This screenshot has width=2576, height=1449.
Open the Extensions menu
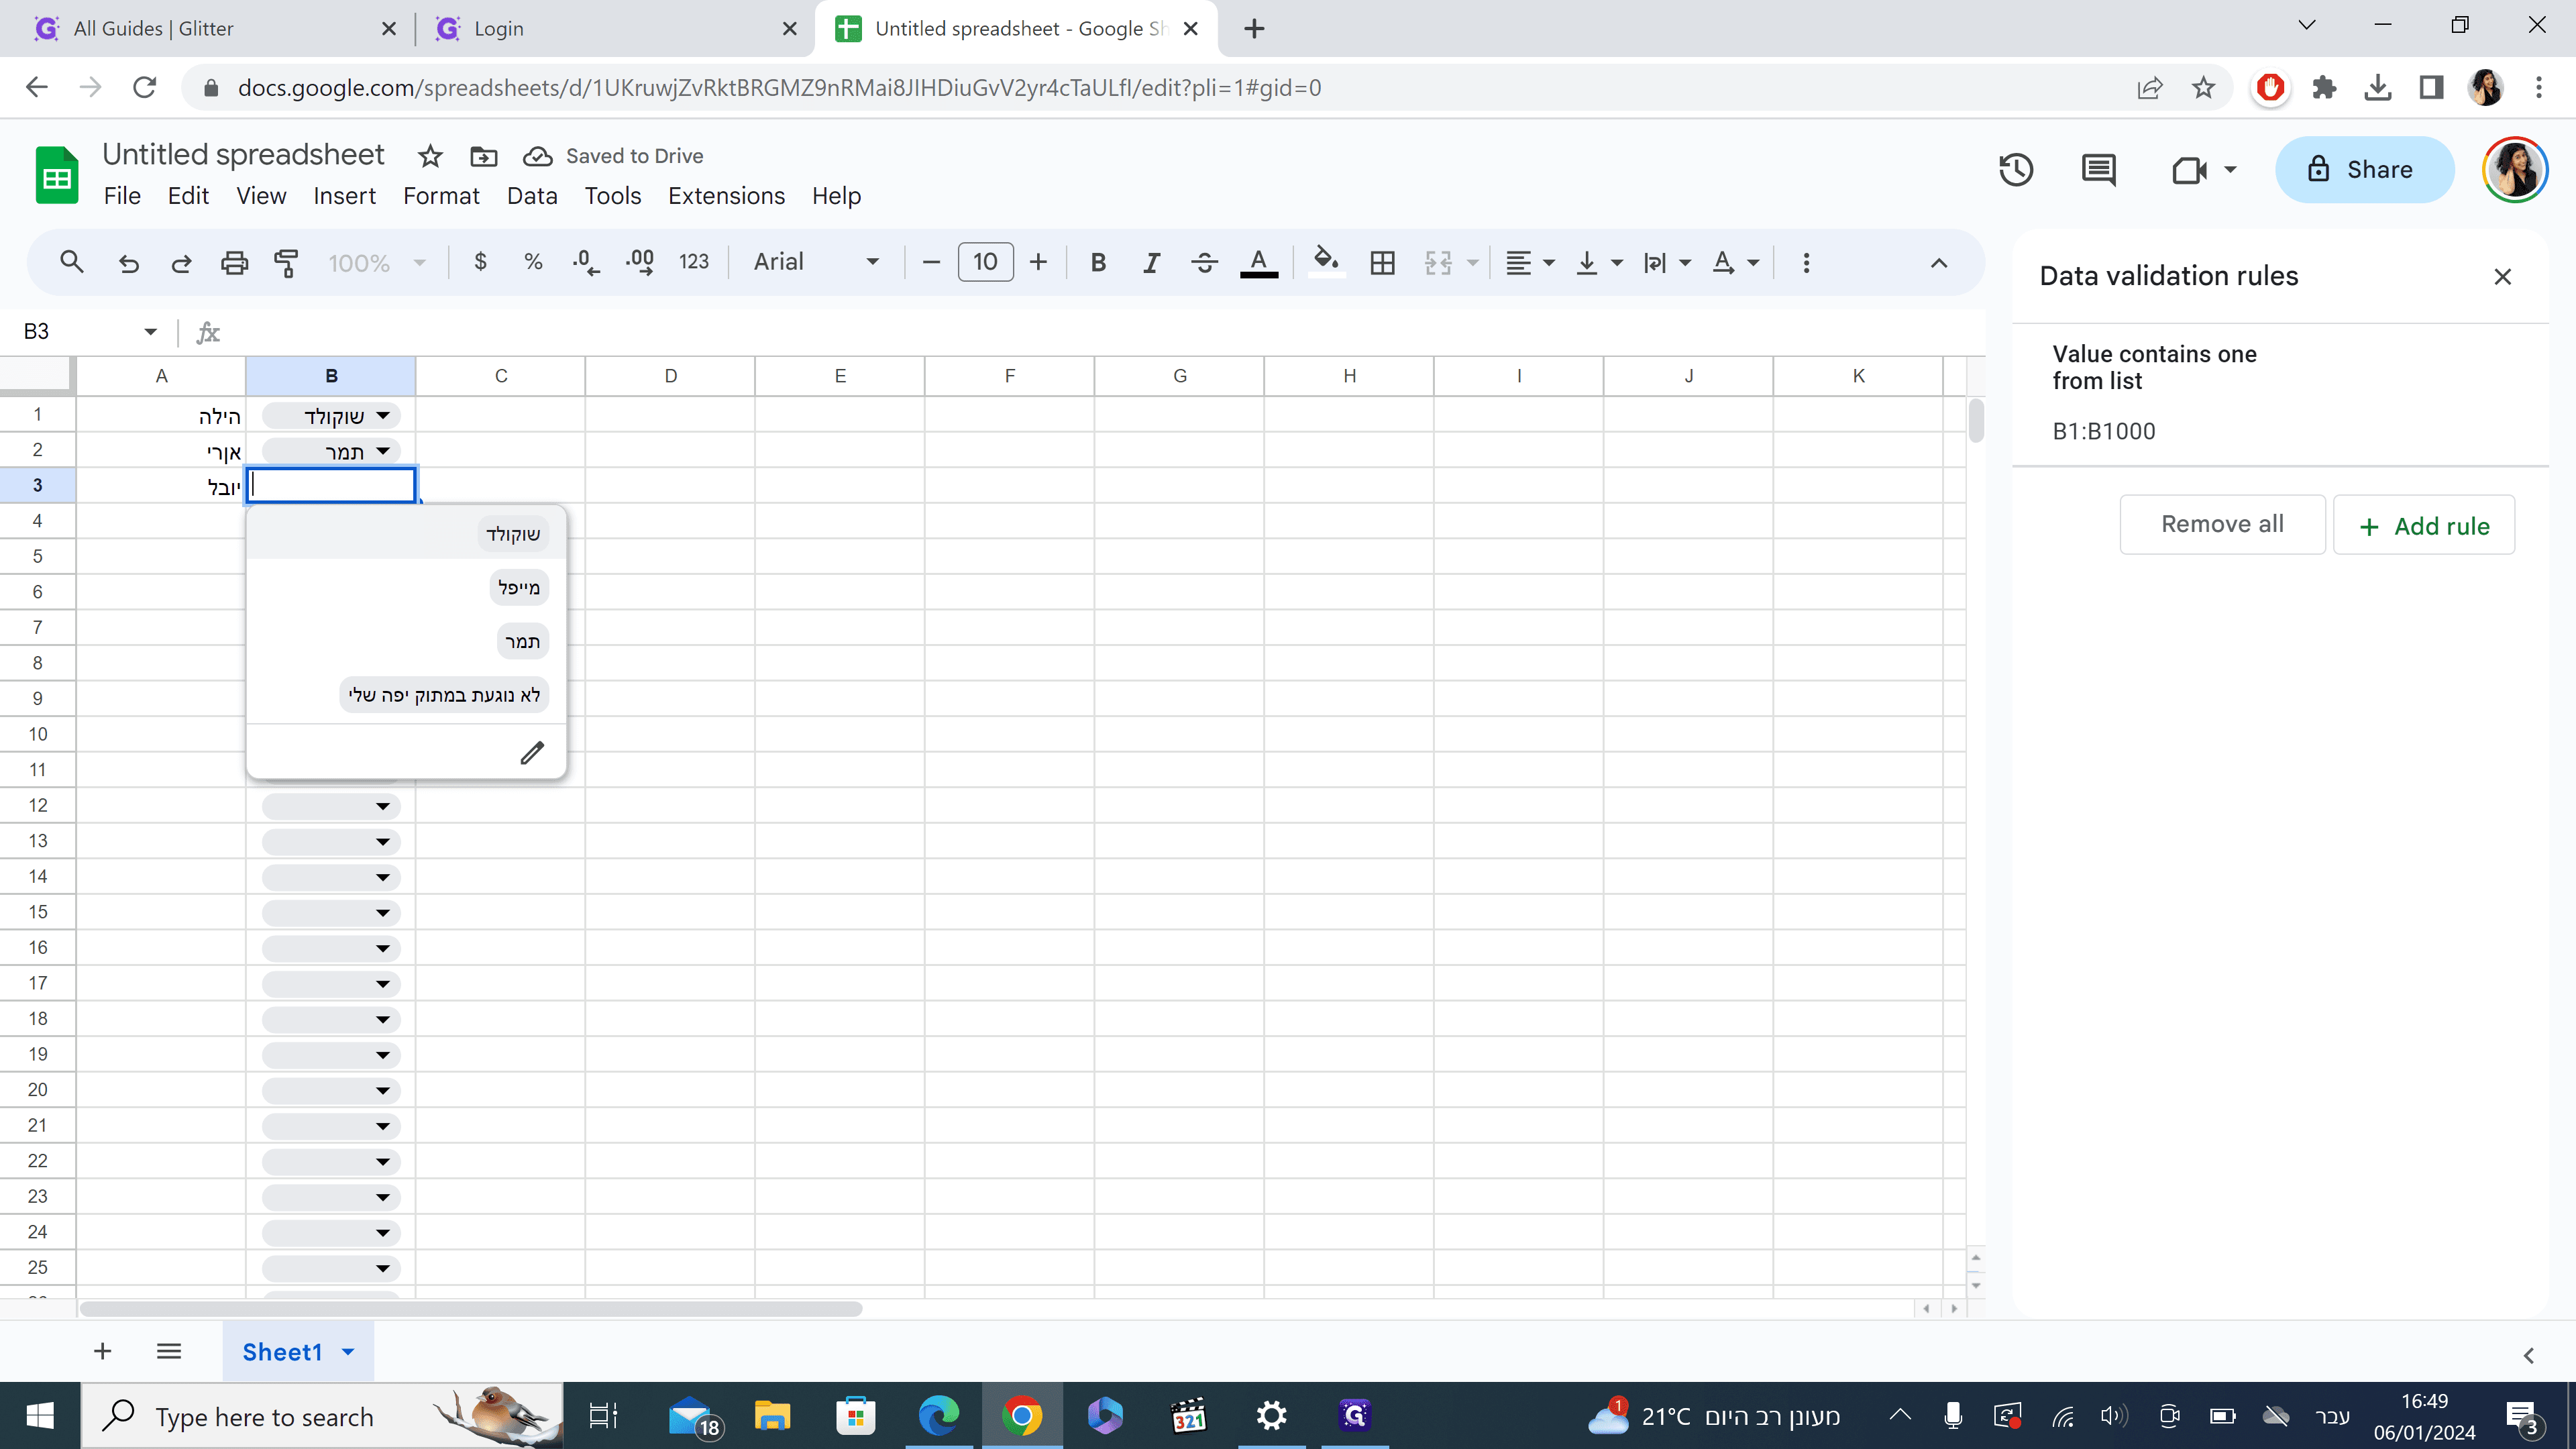click(x=726, y=196)
